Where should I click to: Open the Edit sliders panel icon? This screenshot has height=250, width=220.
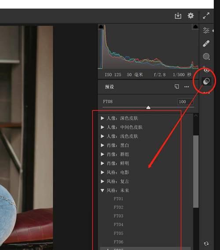(206, 30)
